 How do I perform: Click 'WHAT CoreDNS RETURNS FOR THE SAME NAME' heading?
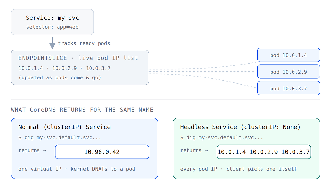tap(82, 110)
